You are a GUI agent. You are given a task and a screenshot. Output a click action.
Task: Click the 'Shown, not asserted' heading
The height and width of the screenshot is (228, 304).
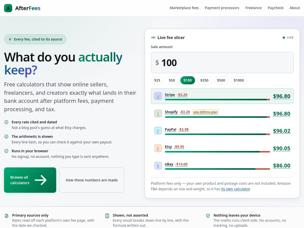(x=130, y=215)
